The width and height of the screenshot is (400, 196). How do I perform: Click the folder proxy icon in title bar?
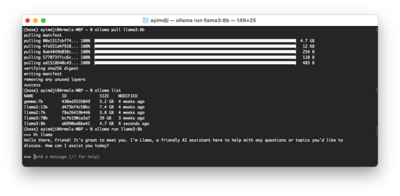click(146, 20)
